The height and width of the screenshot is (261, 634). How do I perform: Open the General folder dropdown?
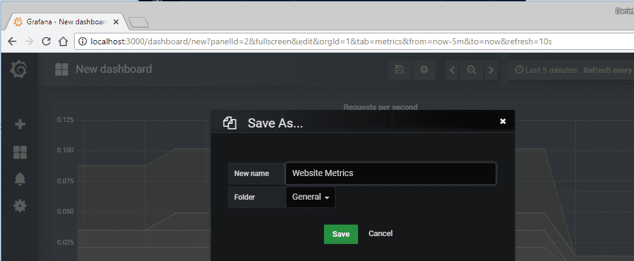pyautogui.click(x=311, y=197)
